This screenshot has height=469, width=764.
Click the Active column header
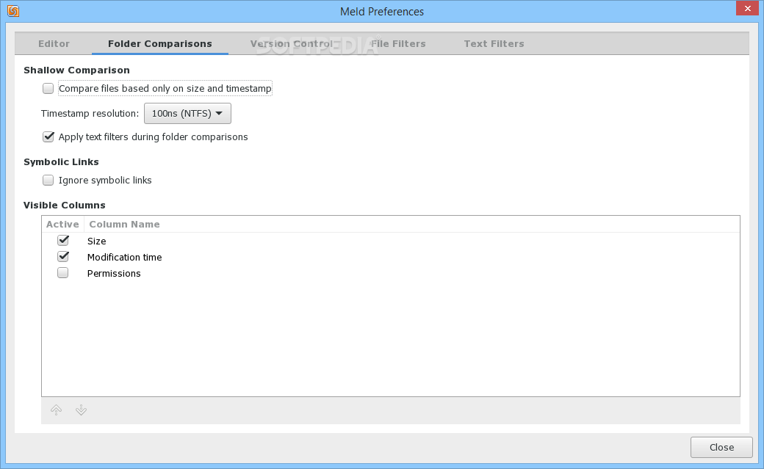pos(62,224)
